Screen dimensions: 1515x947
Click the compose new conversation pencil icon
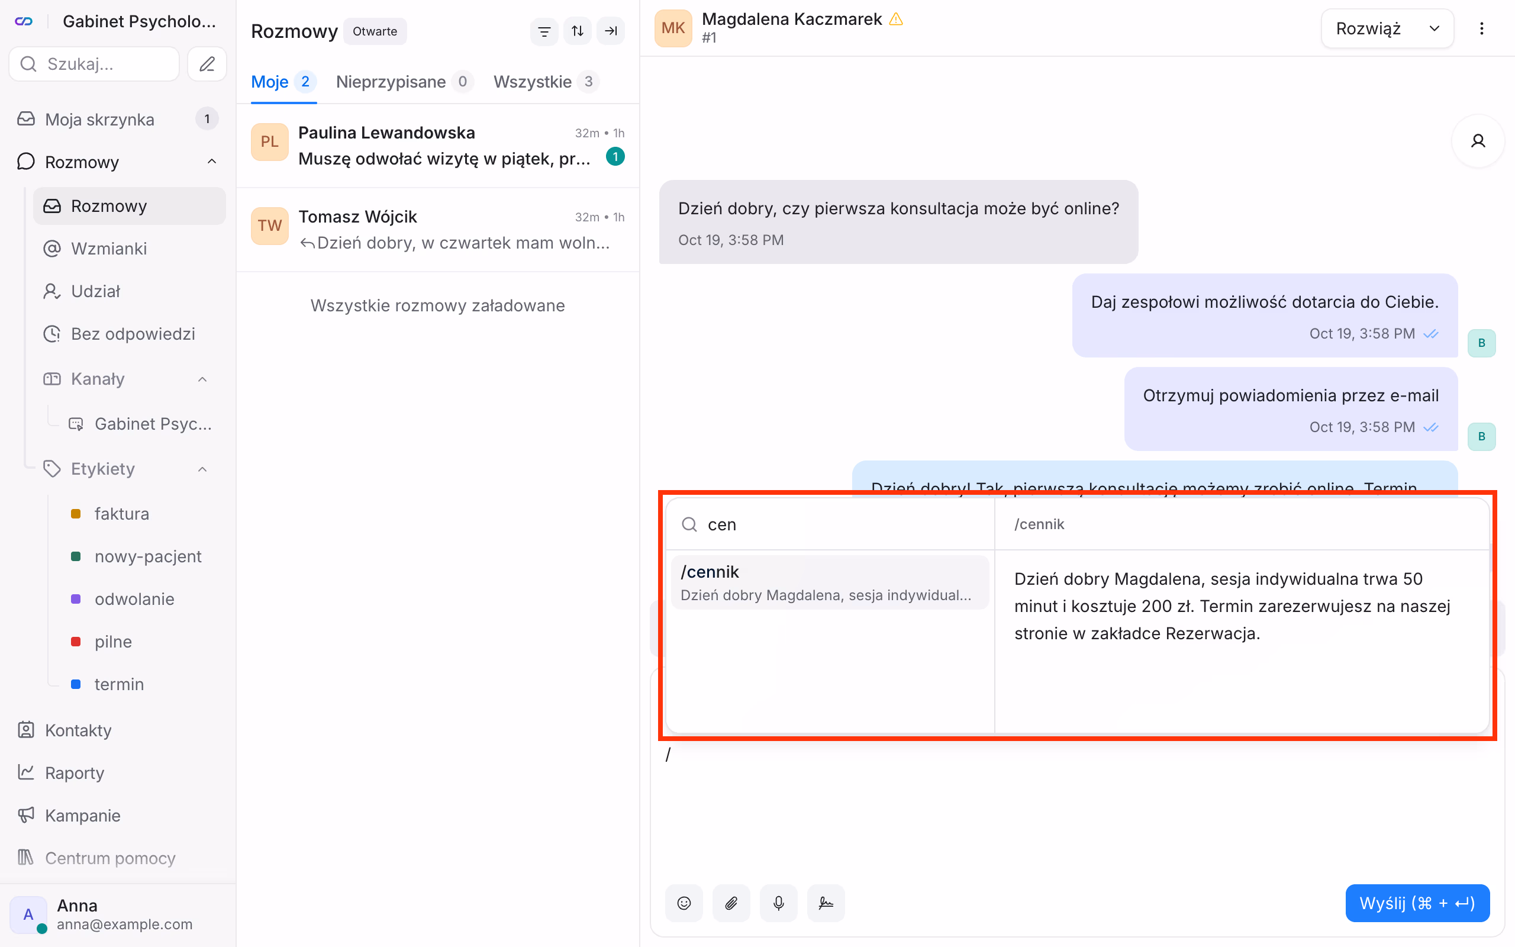[x=207, y=64]
